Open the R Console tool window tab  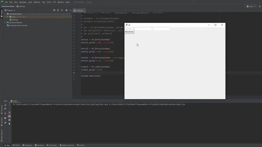[x=52, y=145]
